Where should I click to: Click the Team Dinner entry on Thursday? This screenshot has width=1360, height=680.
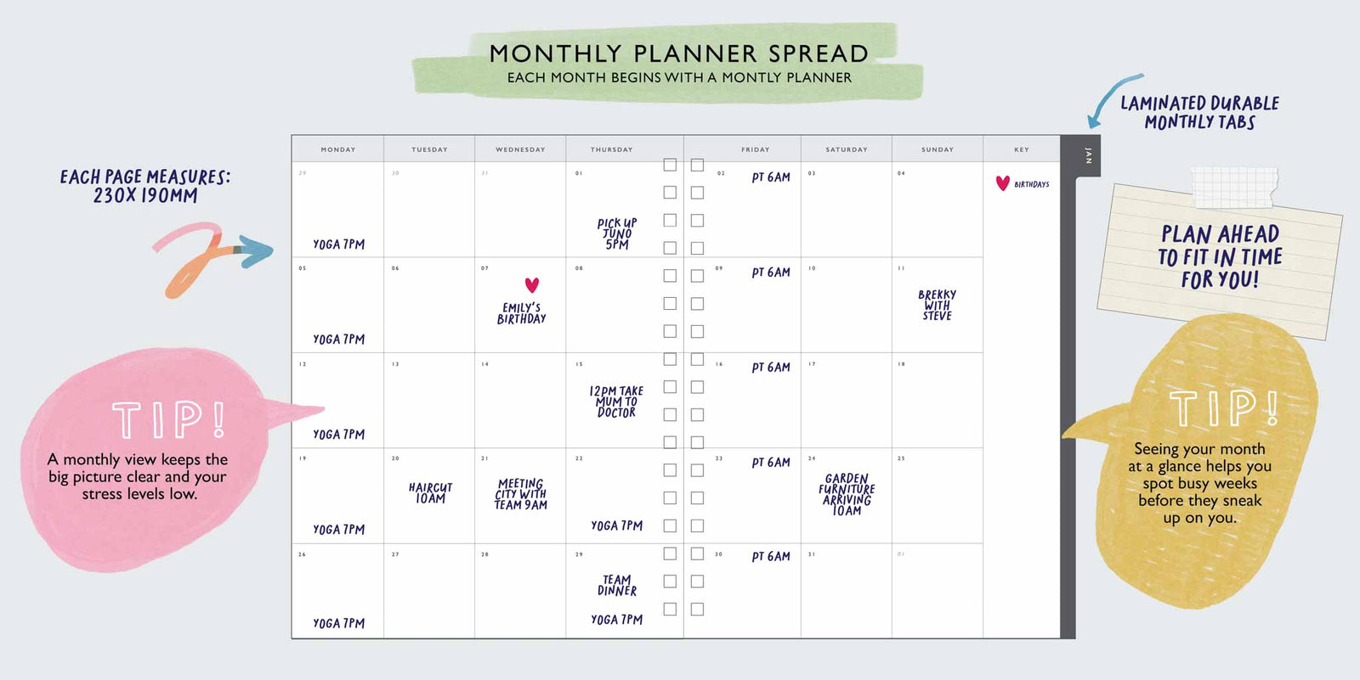click(x=617, y=586)
